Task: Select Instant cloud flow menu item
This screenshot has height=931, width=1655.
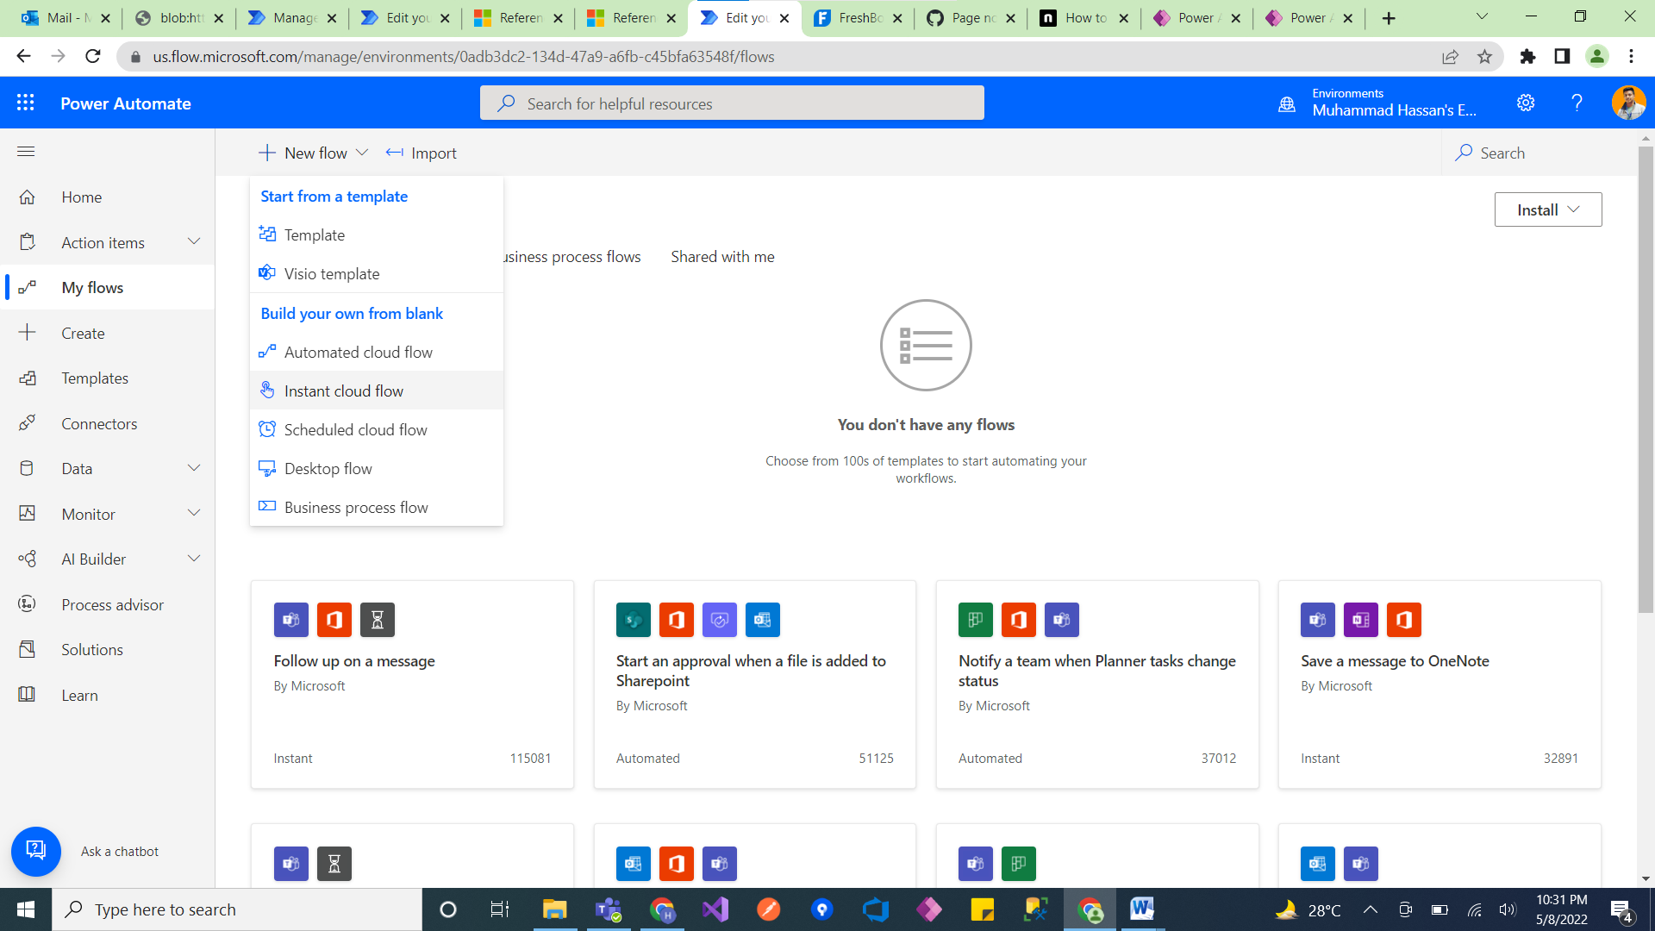Action: (x=343, y=391)
